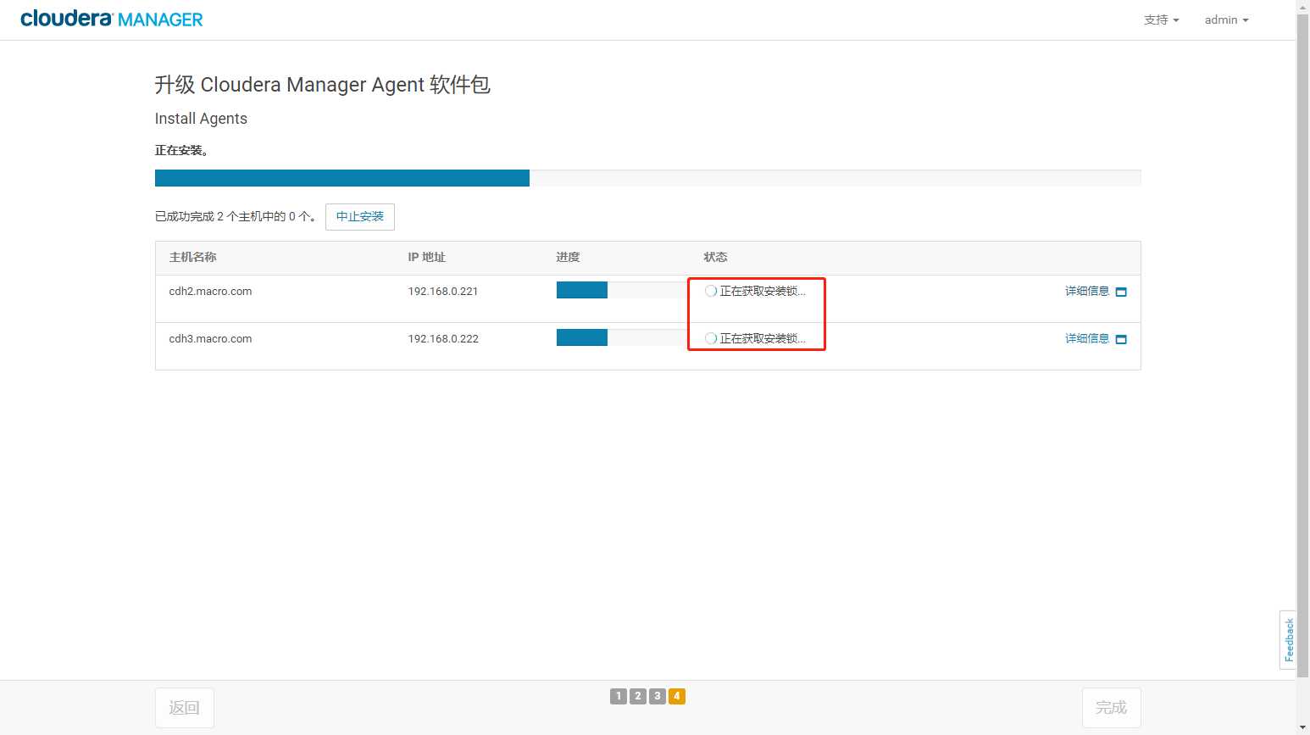Open the admin user dropdown

coord(1226,19)
